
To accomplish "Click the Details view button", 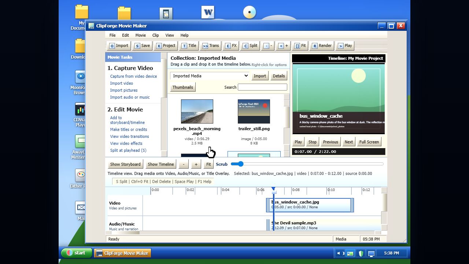I will pyautogui.click(x=279, y=76).
